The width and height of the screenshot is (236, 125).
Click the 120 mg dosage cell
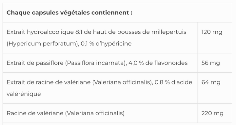click(212, 32)
